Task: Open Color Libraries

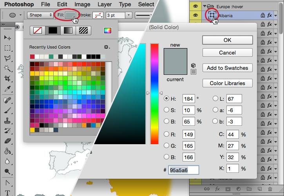Action: click(228, 83)
